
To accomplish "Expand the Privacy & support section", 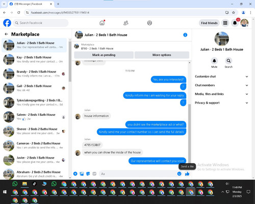I will coord(222,103).
